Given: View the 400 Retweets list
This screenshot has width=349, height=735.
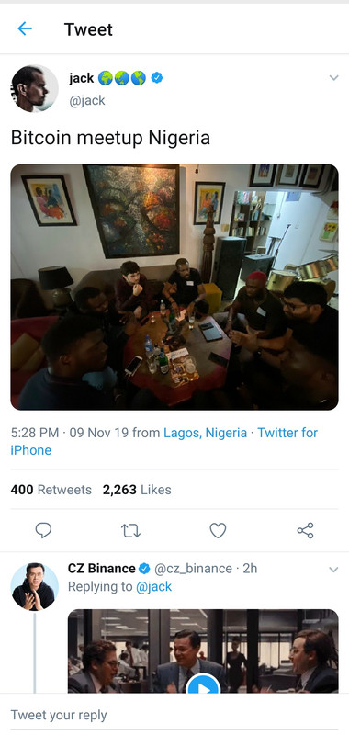Looking at the screenshot, I should click(x=51, y=490).
